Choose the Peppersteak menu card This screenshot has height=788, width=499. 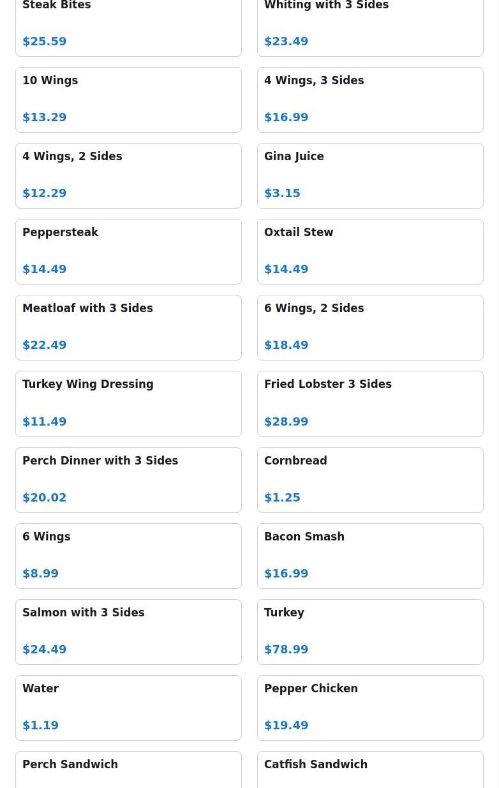128,251
